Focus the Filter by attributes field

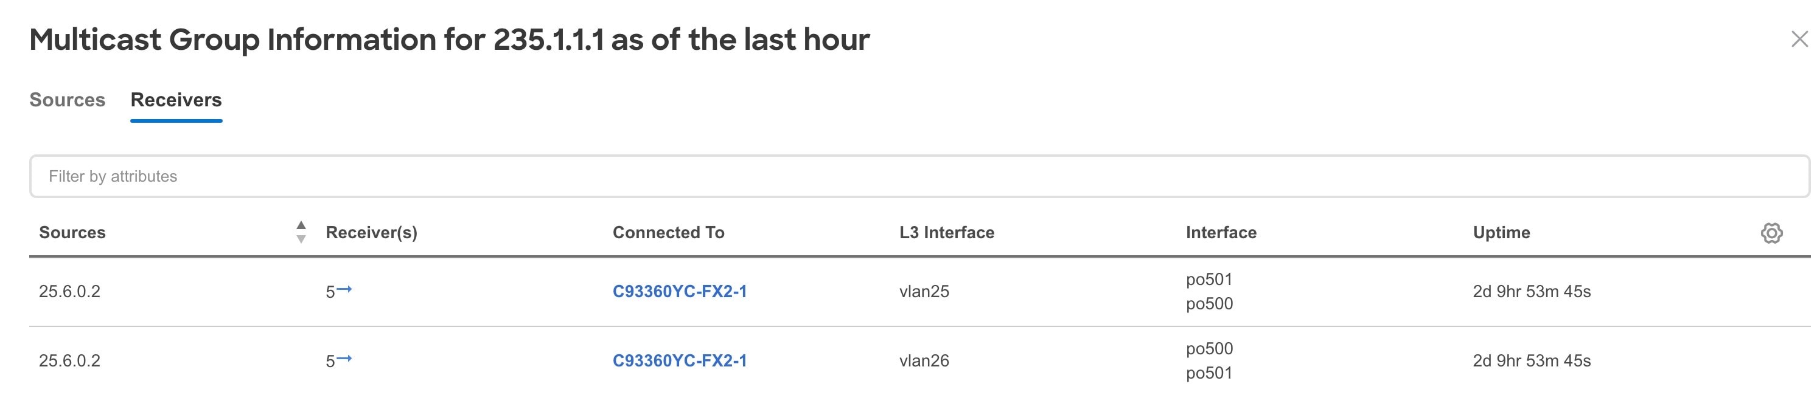pos(919,176)
